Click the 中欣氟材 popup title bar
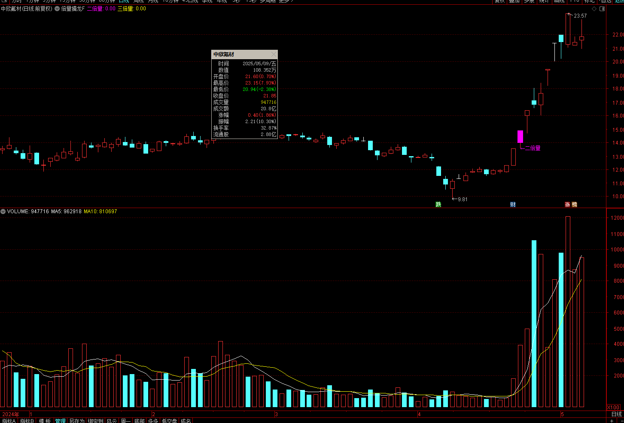624x423 pixels. point(245,54)
